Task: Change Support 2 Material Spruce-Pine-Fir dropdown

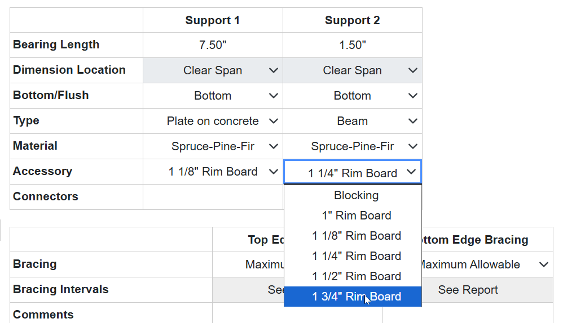Action: 353,146
